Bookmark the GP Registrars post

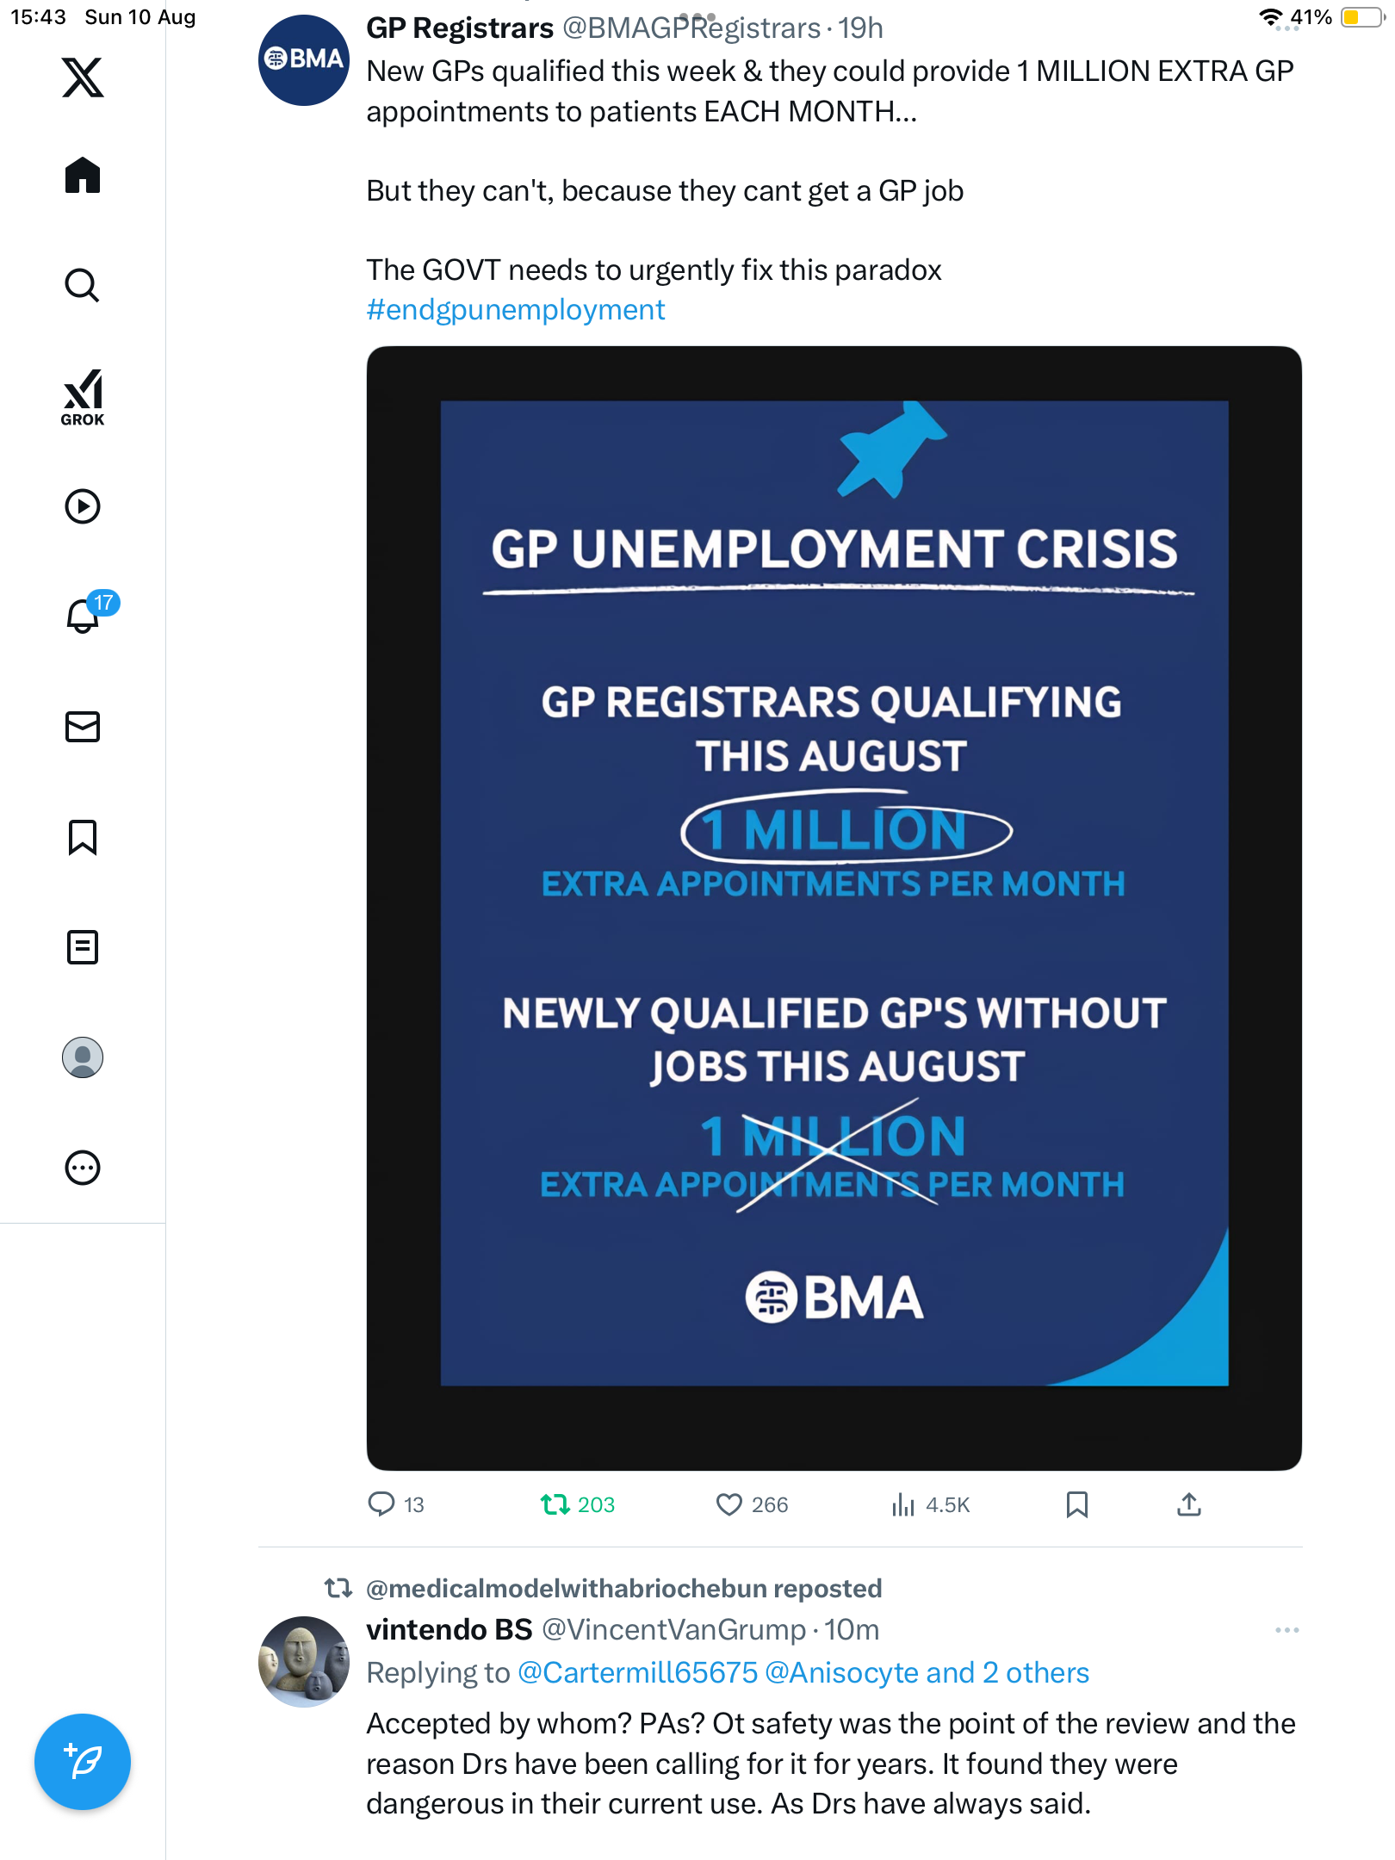click(1076, 1504)
